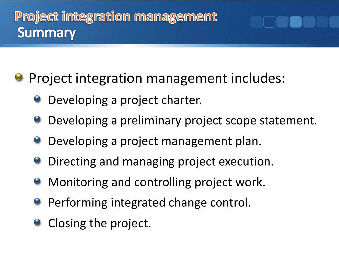Click 'Directing and managing project execution.' text
Viewport: 339px width, 254px height.
[161, 162]
